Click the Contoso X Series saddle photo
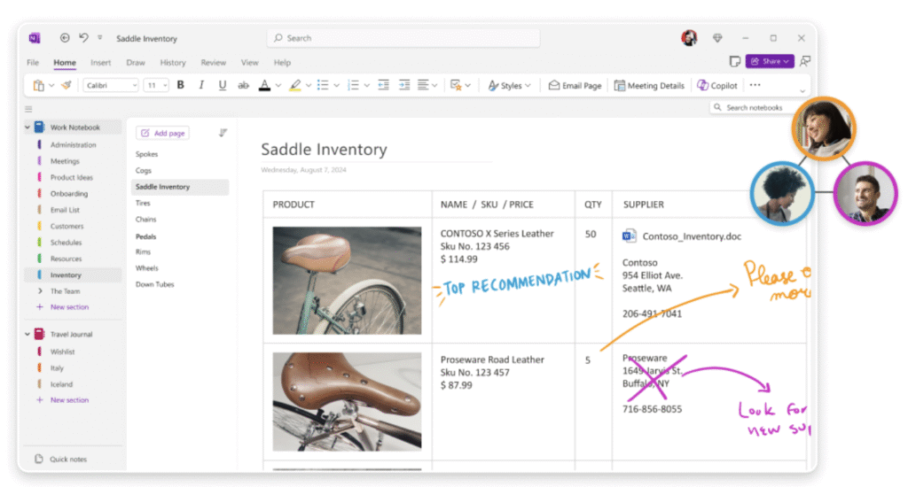Image resolution: width=908 pixels, height=487 pixels. pos(347,281)
